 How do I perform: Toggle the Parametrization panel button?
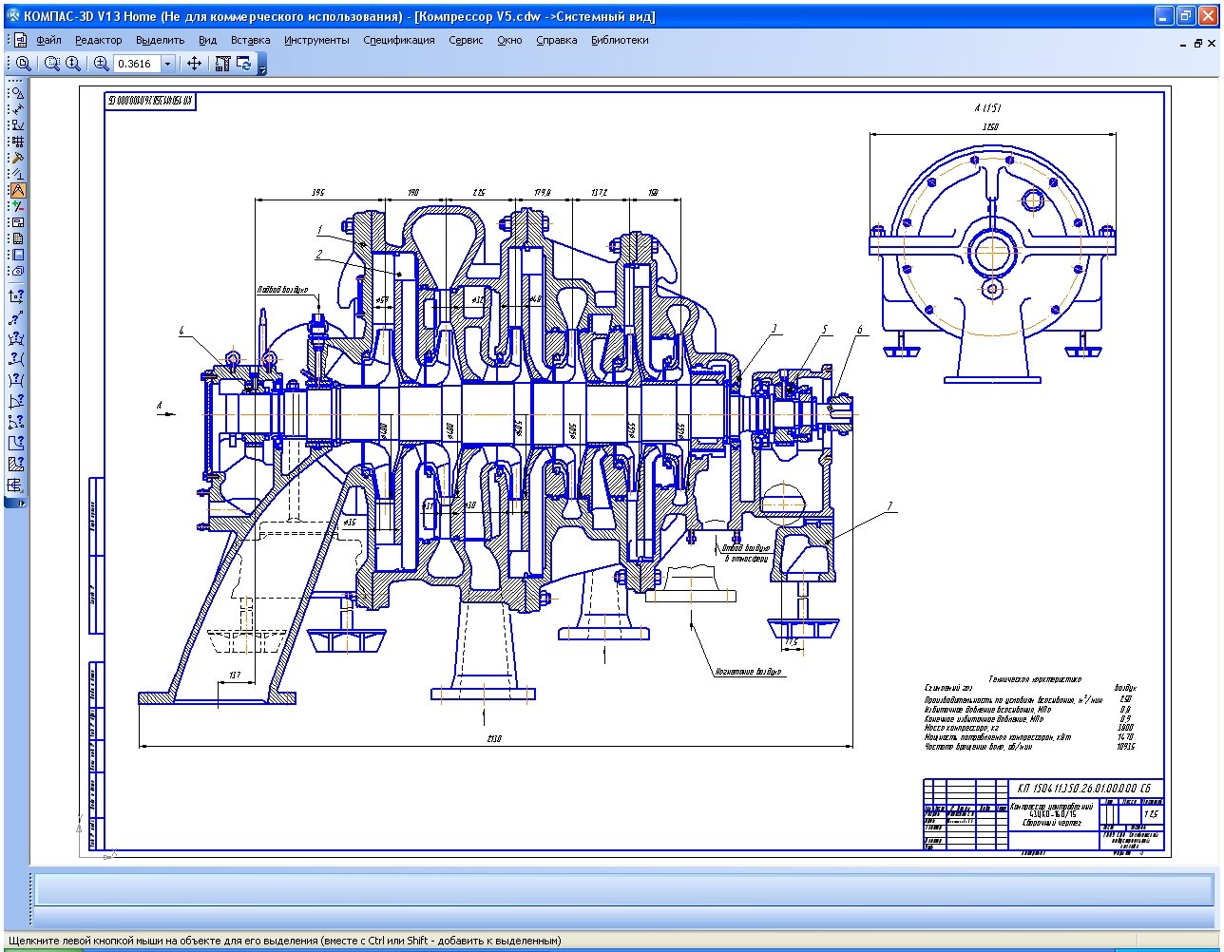[x=16, y=174]
